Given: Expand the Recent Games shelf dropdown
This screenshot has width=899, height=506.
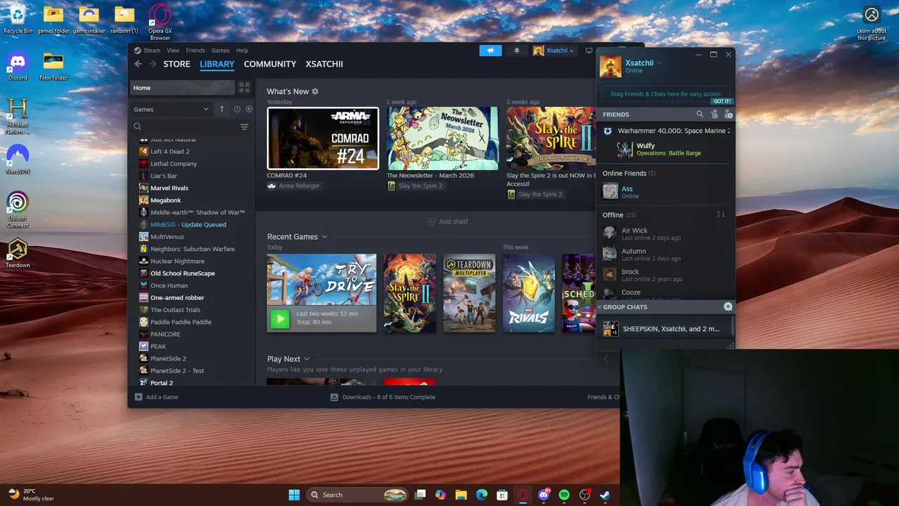Looking at the screenshot, I should [x=324, y=237].
